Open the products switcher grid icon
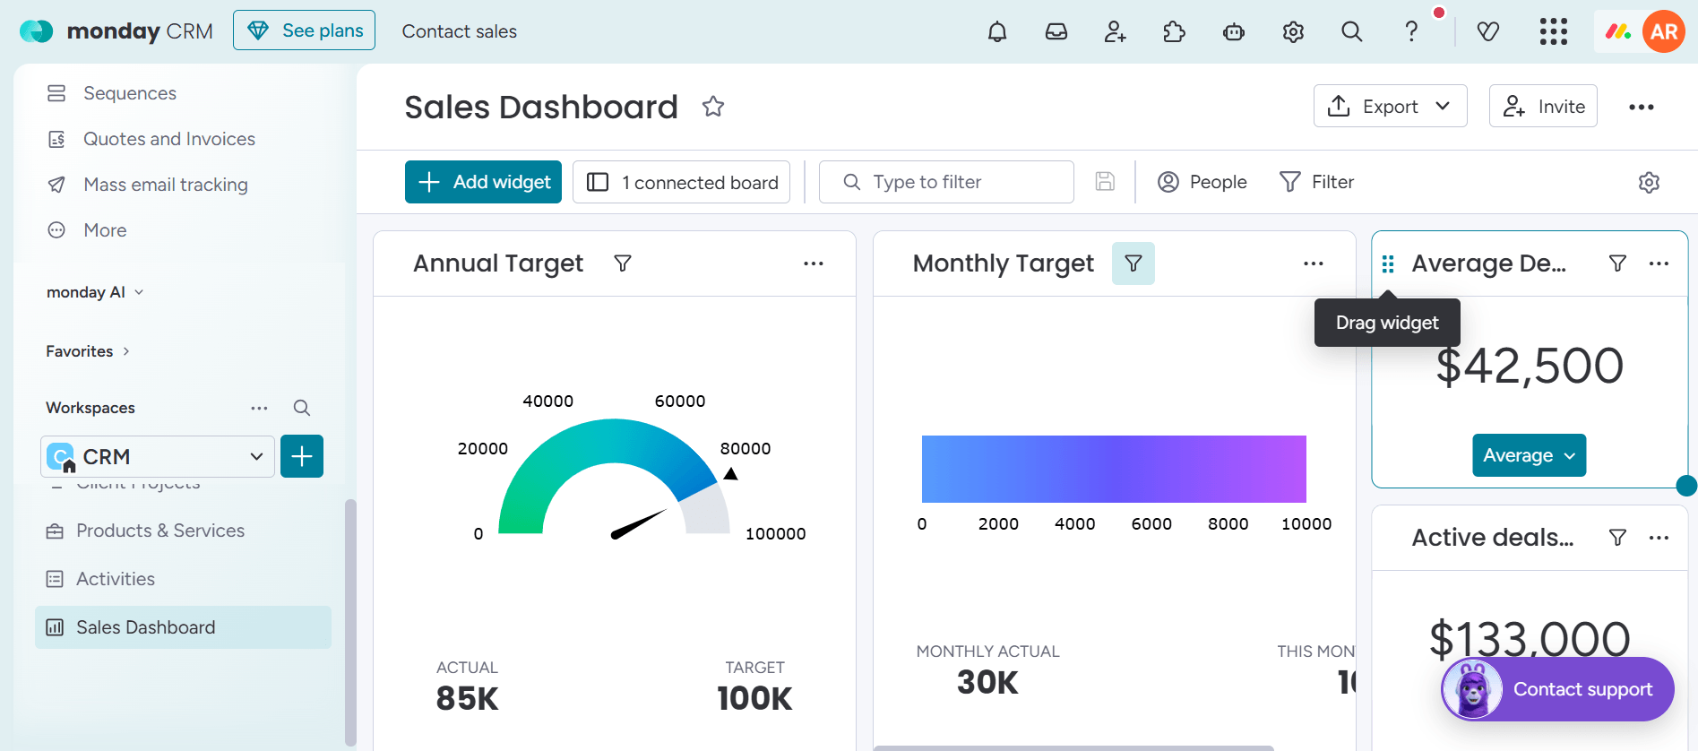Screen dimensions: 1698x751 tap(1554, 32)
